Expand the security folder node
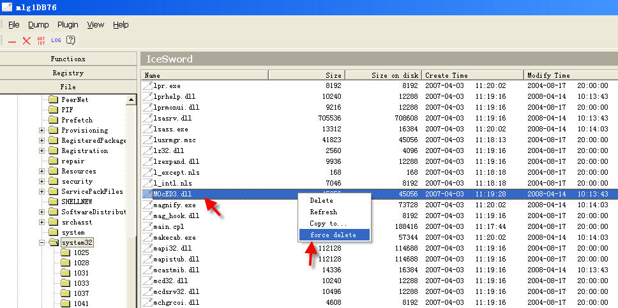Image resolution: width=618 pixels, height=308 pixels. click(42, 182)
